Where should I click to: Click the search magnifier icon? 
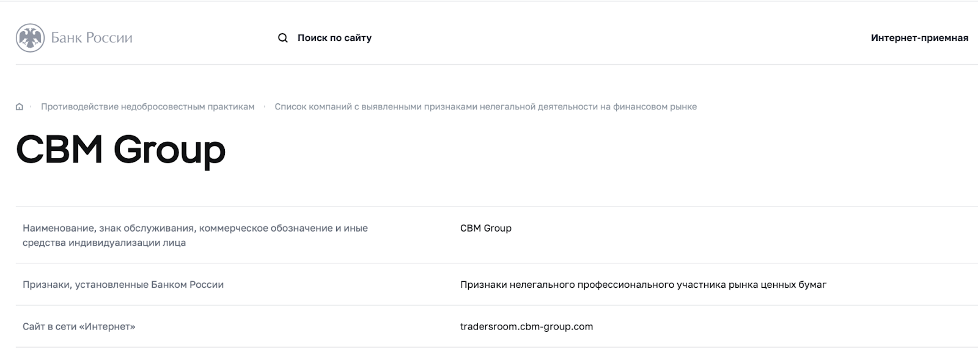283,38
